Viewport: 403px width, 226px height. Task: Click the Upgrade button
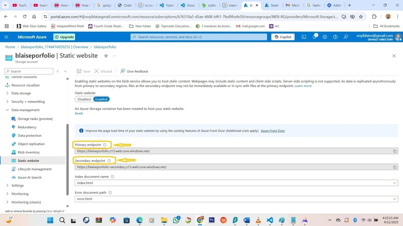tap(64, 37)
